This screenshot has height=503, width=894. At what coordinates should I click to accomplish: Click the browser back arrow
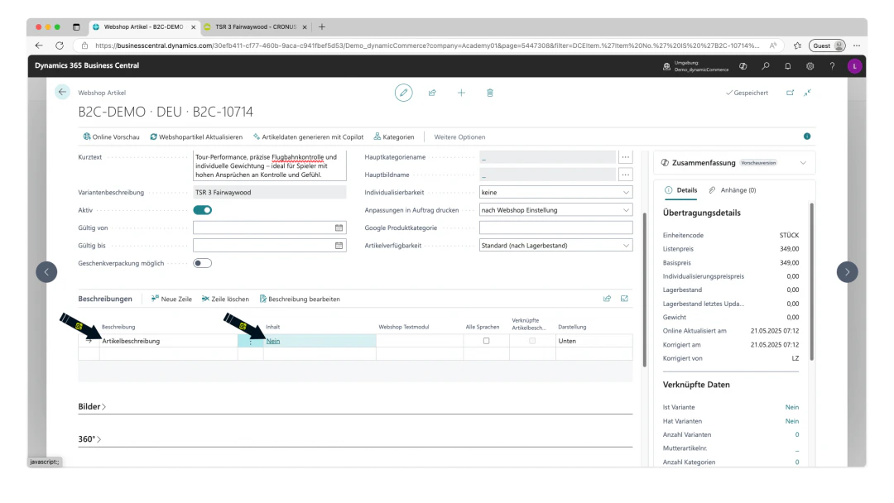tap(39, 46)
